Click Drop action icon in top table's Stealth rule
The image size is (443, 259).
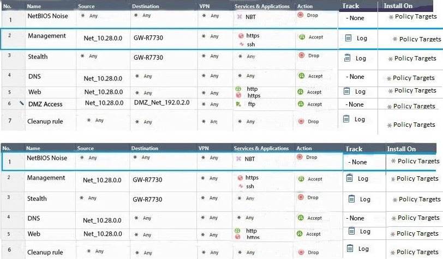(x=301, y=55)
